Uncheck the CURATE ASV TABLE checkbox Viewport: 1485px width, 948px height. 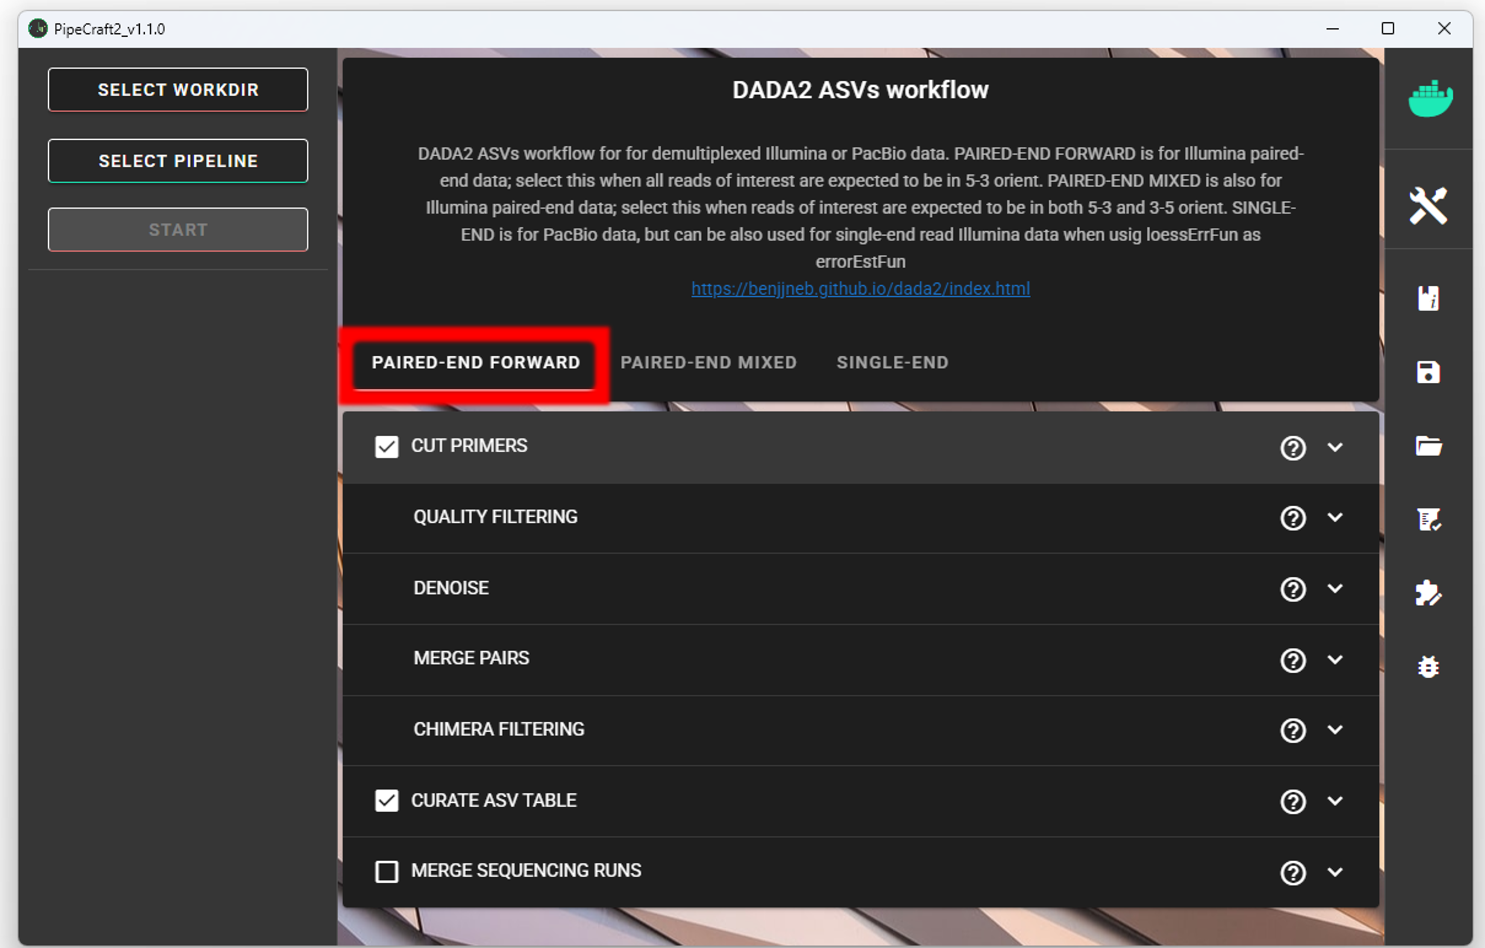click(387, 801)
